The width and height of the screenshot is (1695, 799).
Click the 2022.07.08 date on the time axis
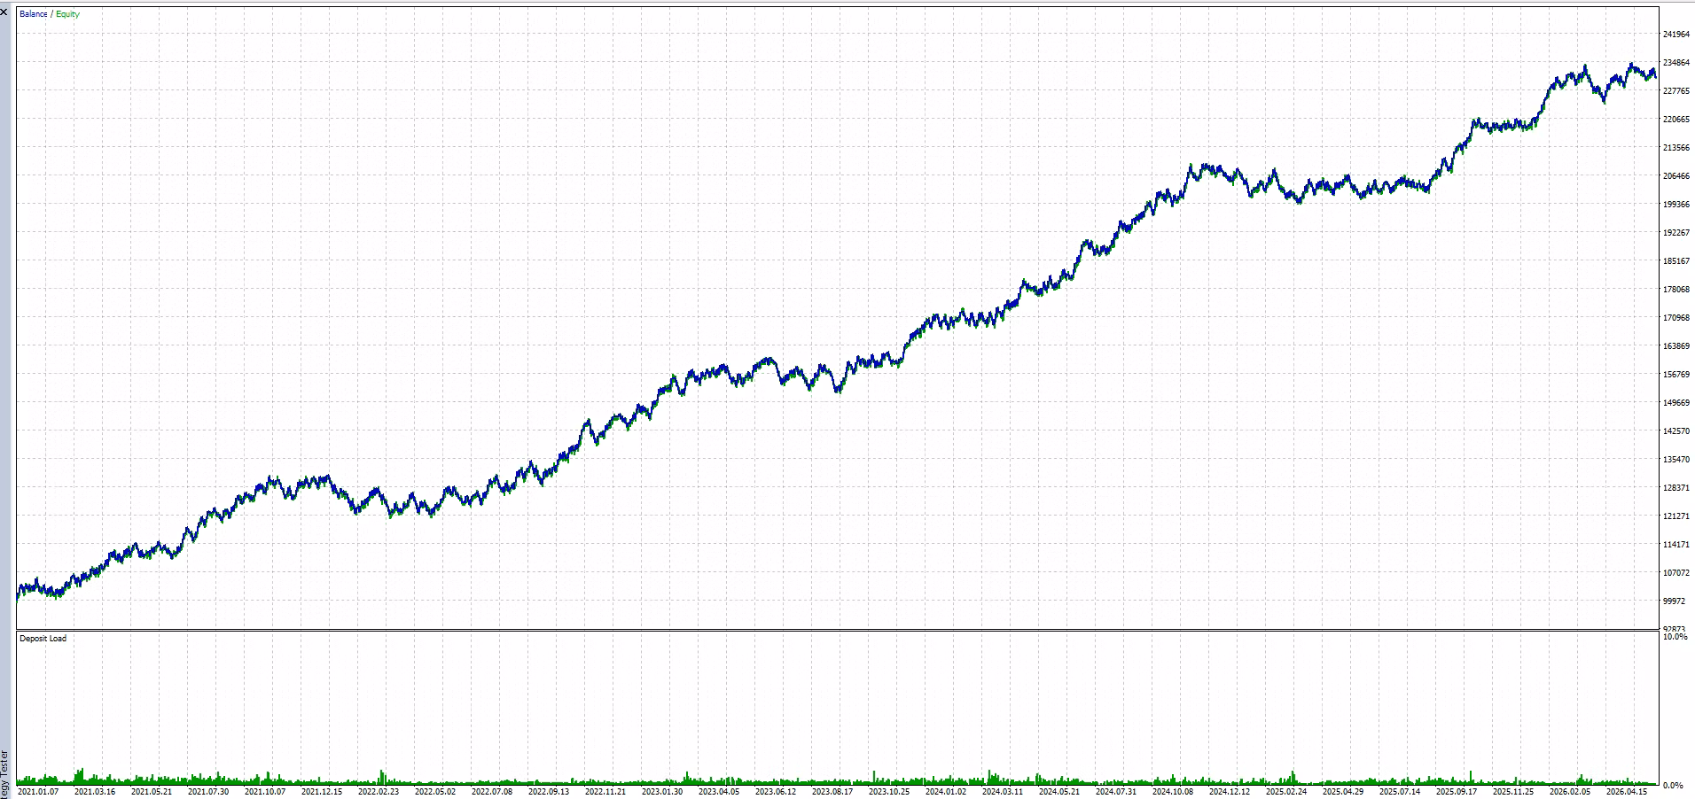[492, 793]
